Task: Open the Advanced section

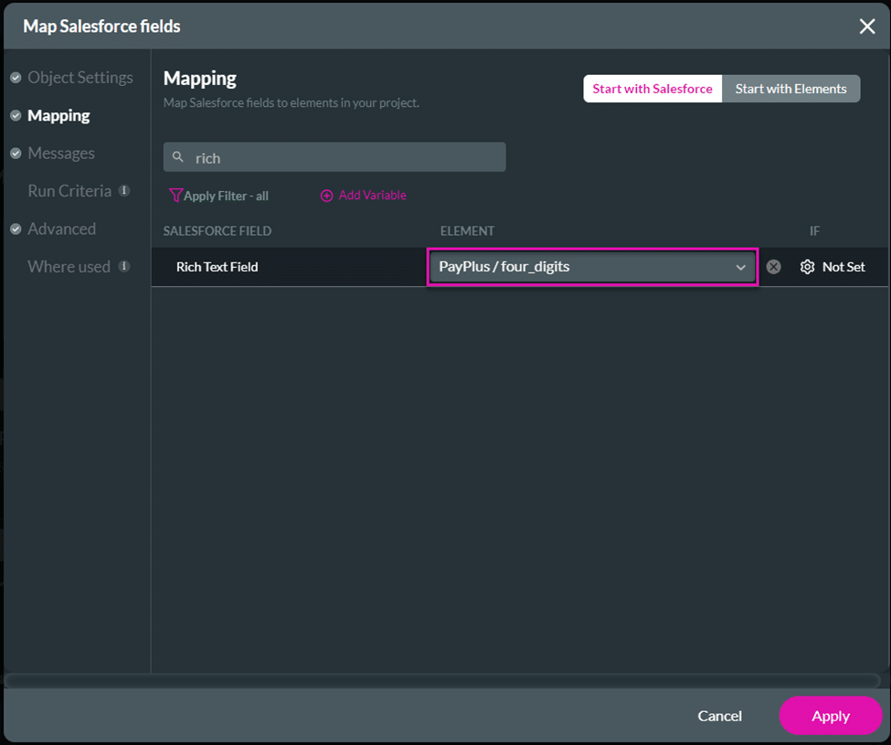Action: (61, 229)
